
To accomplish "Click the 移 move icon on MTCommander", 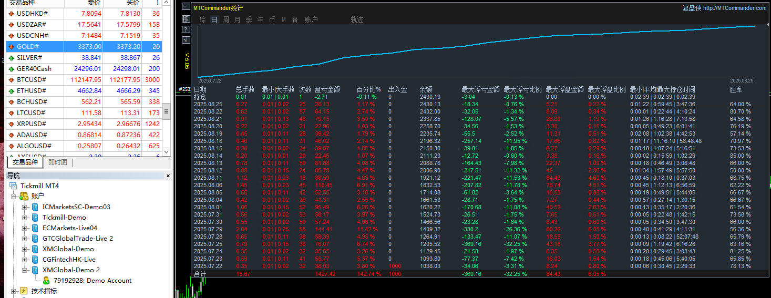I will [186, 18].
